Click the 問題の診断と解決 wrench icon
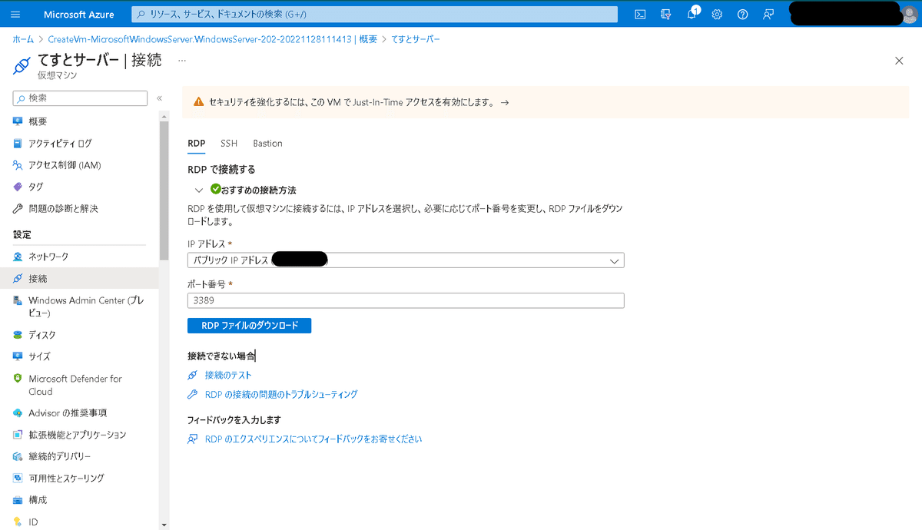 click(x=18, y=208)
